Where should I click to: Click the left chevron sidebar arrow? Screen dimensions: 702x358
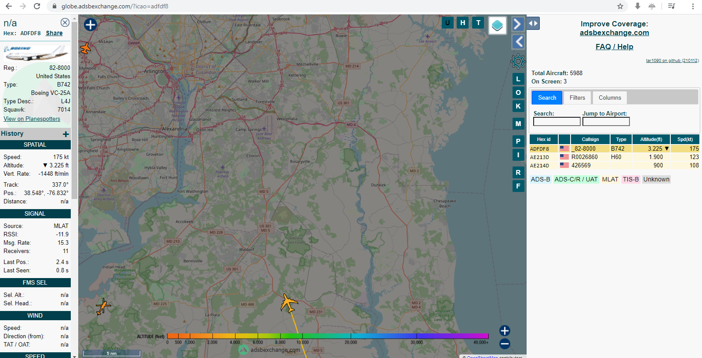[519, 42]
